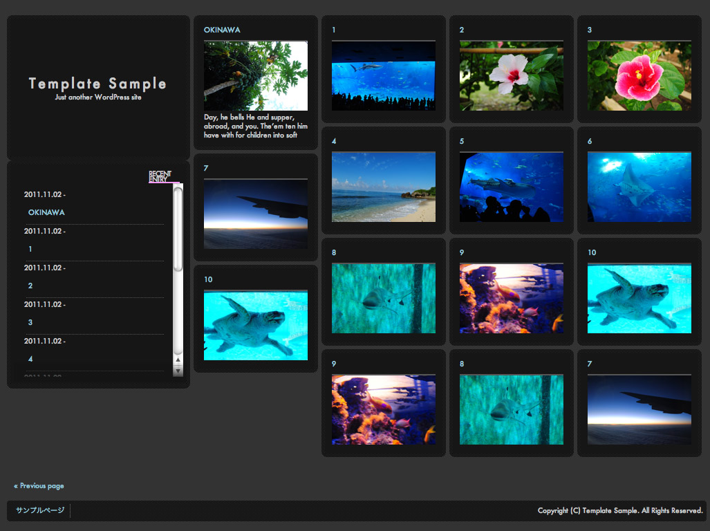
Task: Click the Recent Entry list scrollbar thumb
Action: click(178, 230)
